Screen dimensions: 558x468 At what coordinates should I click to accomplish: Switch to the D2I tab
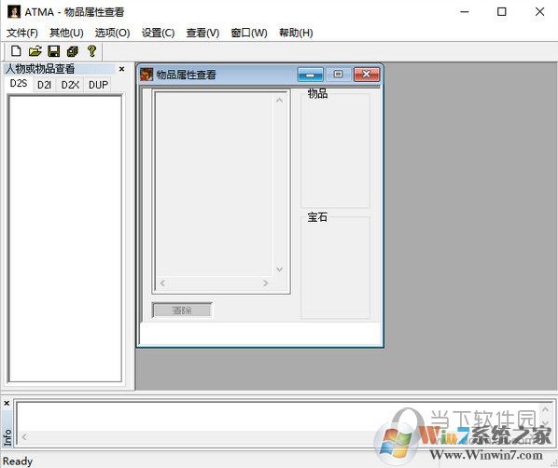(45, 85)
